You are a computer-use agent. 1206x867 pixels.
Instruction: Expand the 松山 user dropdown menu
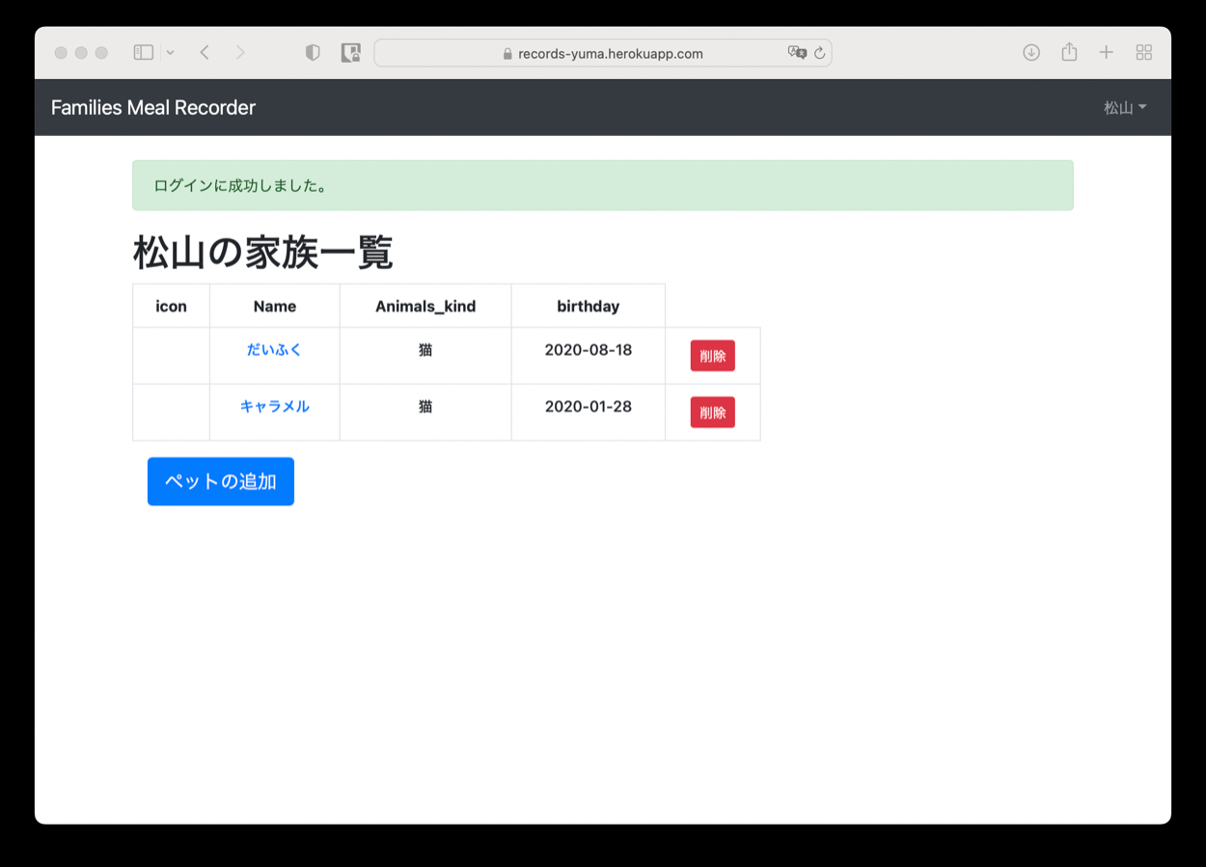1125,108
